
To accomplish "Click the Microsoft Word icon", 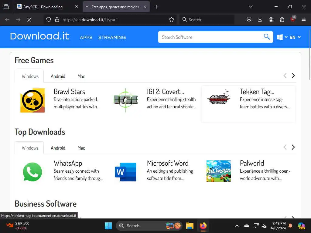I will 125,172.
